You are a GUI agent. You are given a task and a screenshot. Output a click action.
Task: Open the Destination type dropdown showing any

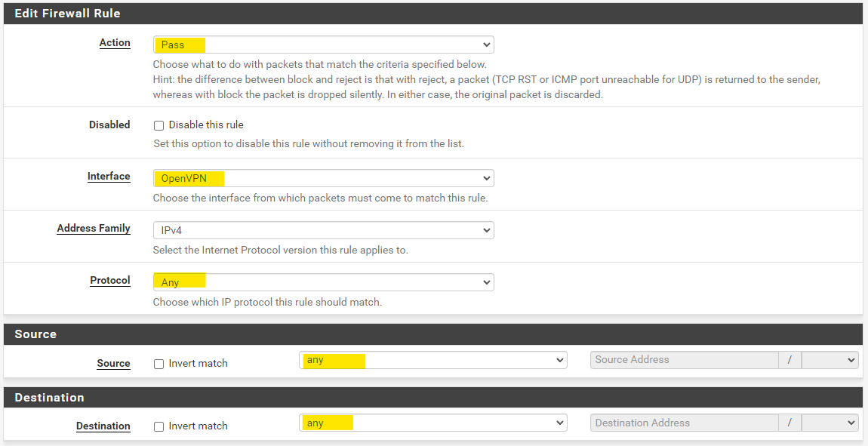pyautogui.click(x=432, y=423)
